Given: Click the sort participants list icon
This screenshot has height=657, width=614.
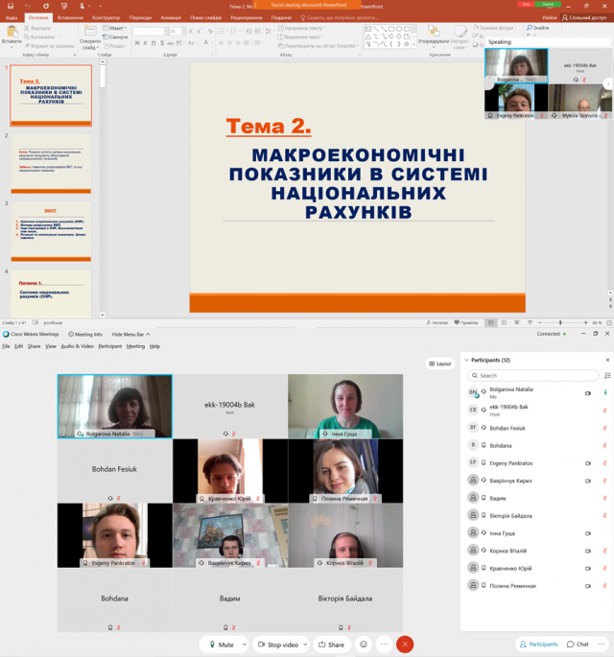Looking at the screenshot, I should [x=607, y=375].
